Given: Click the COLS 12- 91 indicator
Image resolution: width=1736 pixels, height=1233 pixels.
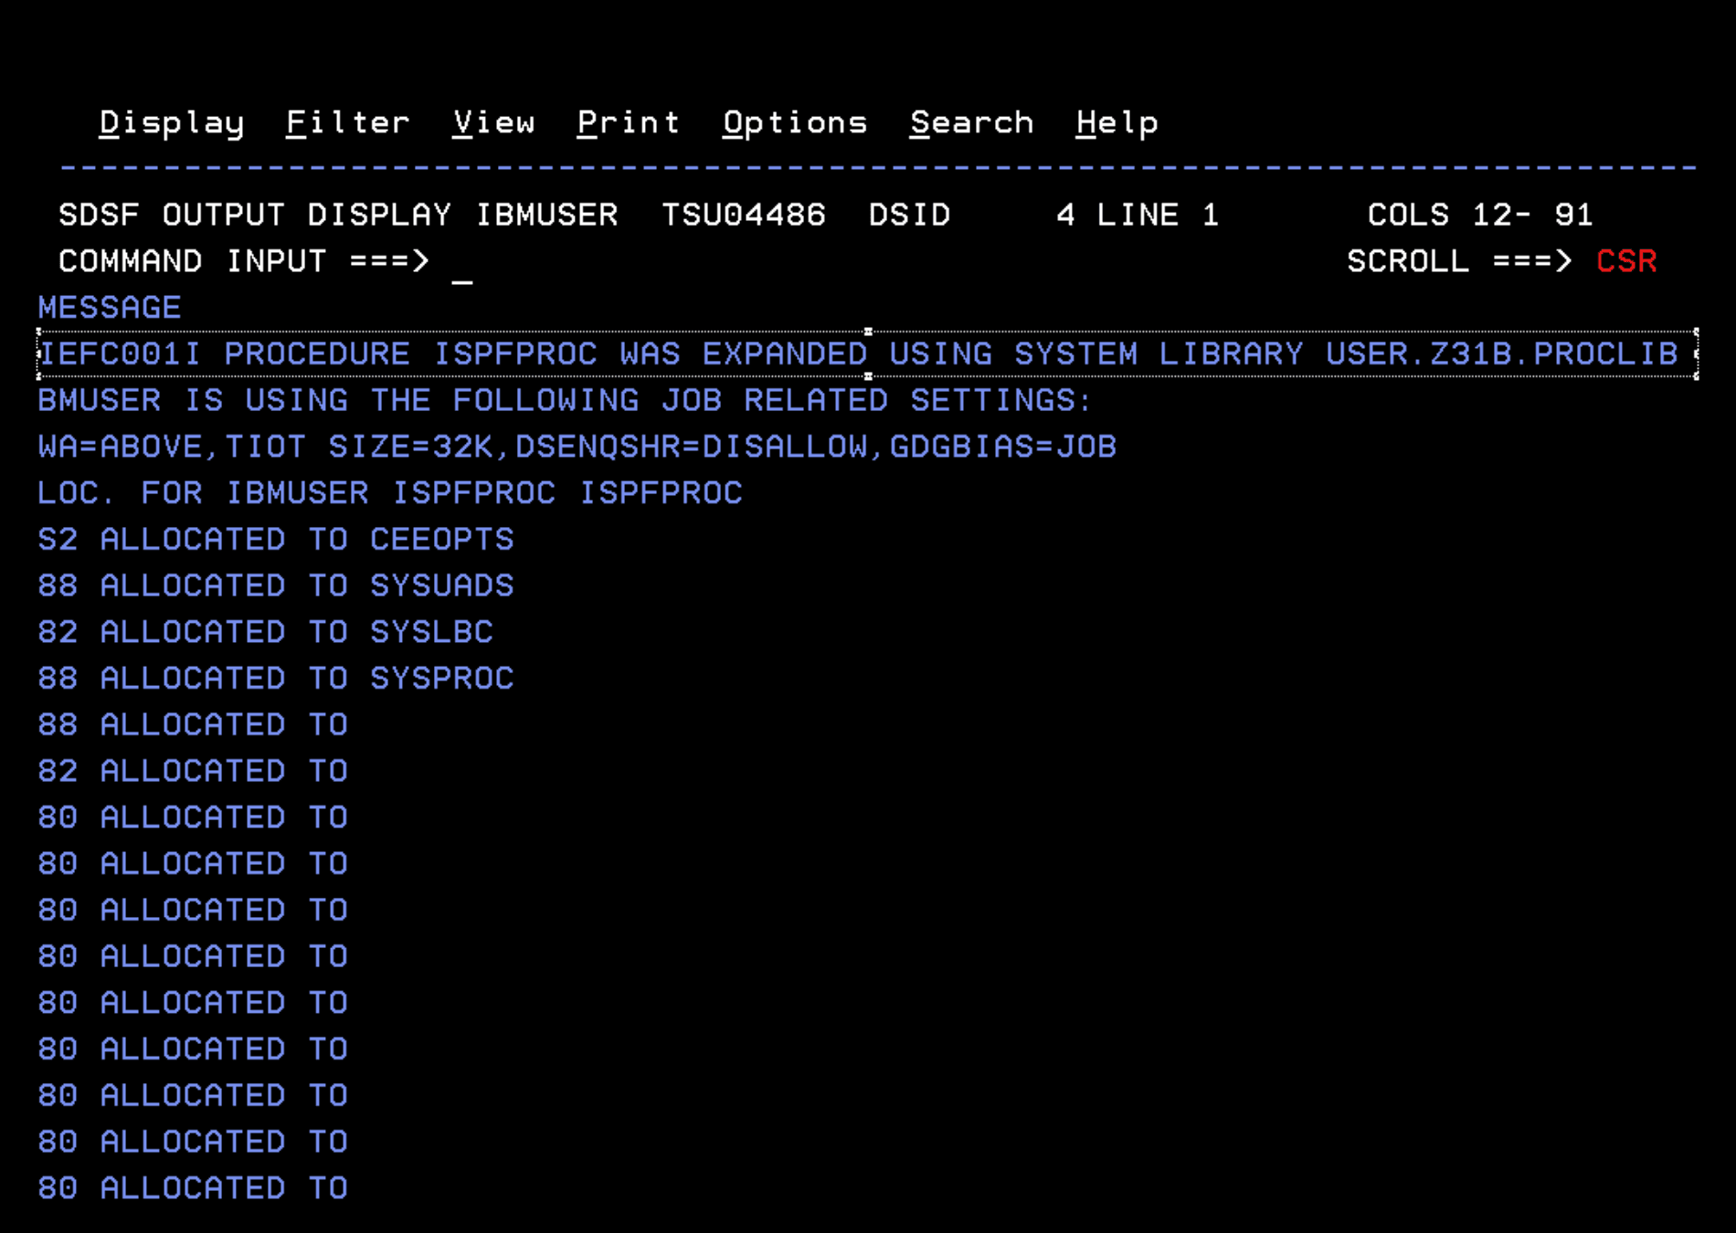Looking at the screenshot, I should 1480,214.
